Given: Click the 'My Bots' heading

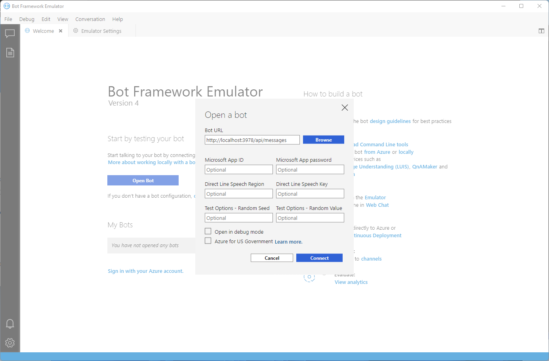Looking at the screenshot, I should pos(120,225).
